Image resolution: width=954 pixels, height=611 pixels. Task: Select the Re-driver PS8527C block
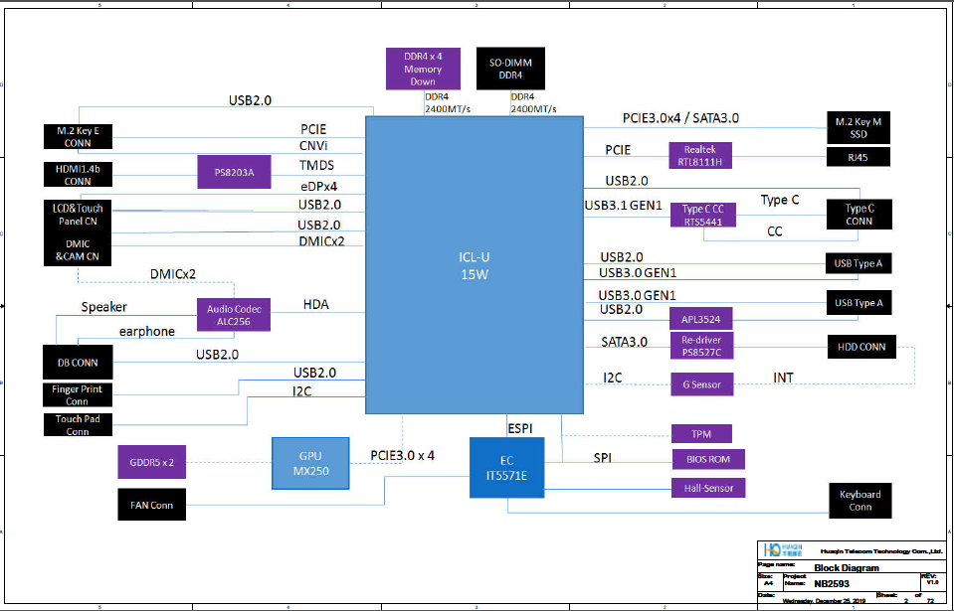point(701,346)
